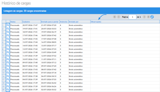Open details of load registered 17/07/2026 17:46

(8, 35)
